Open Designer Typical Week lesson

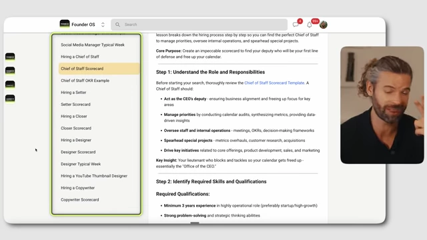click(81, 164)
